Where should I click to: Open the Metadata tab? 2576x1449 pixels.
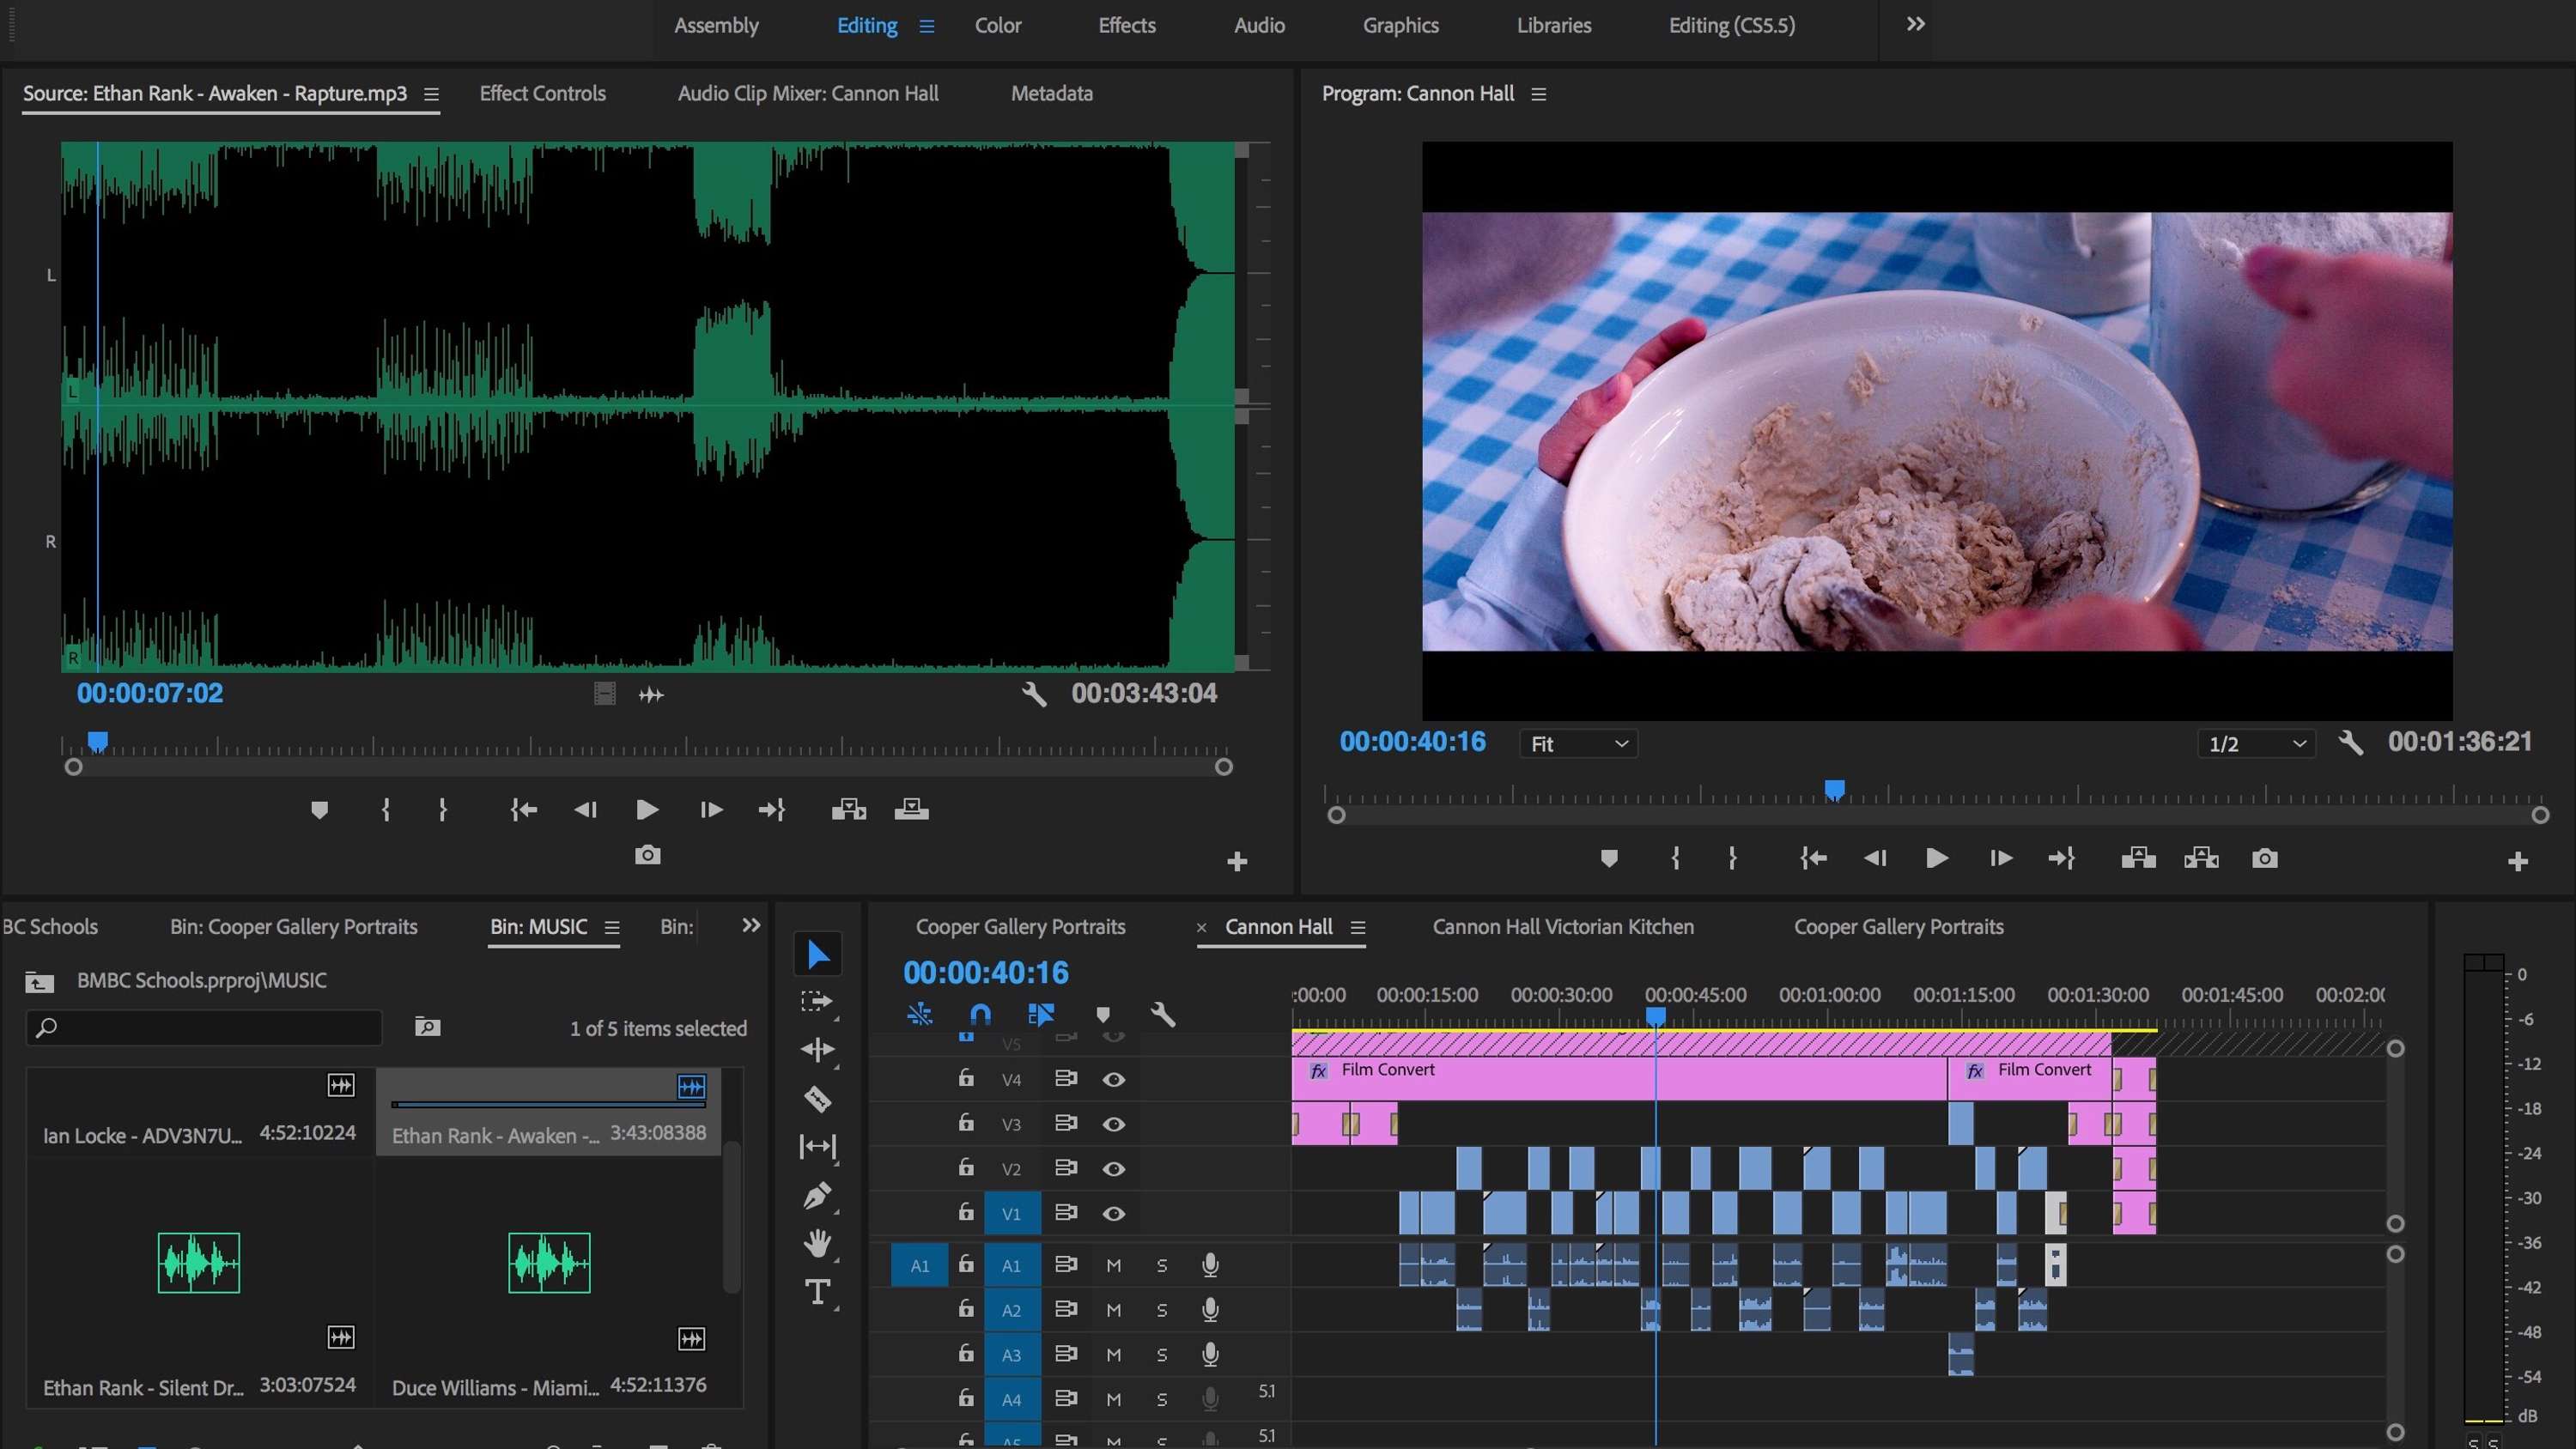point(1051,94)
